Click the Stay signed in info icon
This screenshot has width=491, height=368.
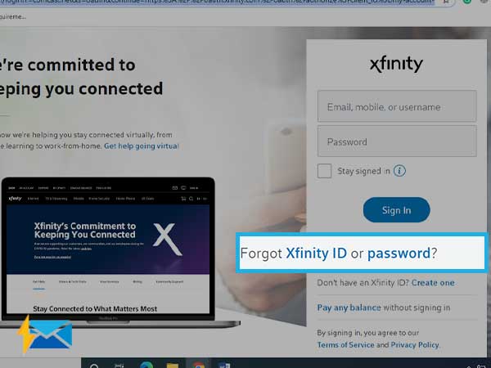[399, 171]
